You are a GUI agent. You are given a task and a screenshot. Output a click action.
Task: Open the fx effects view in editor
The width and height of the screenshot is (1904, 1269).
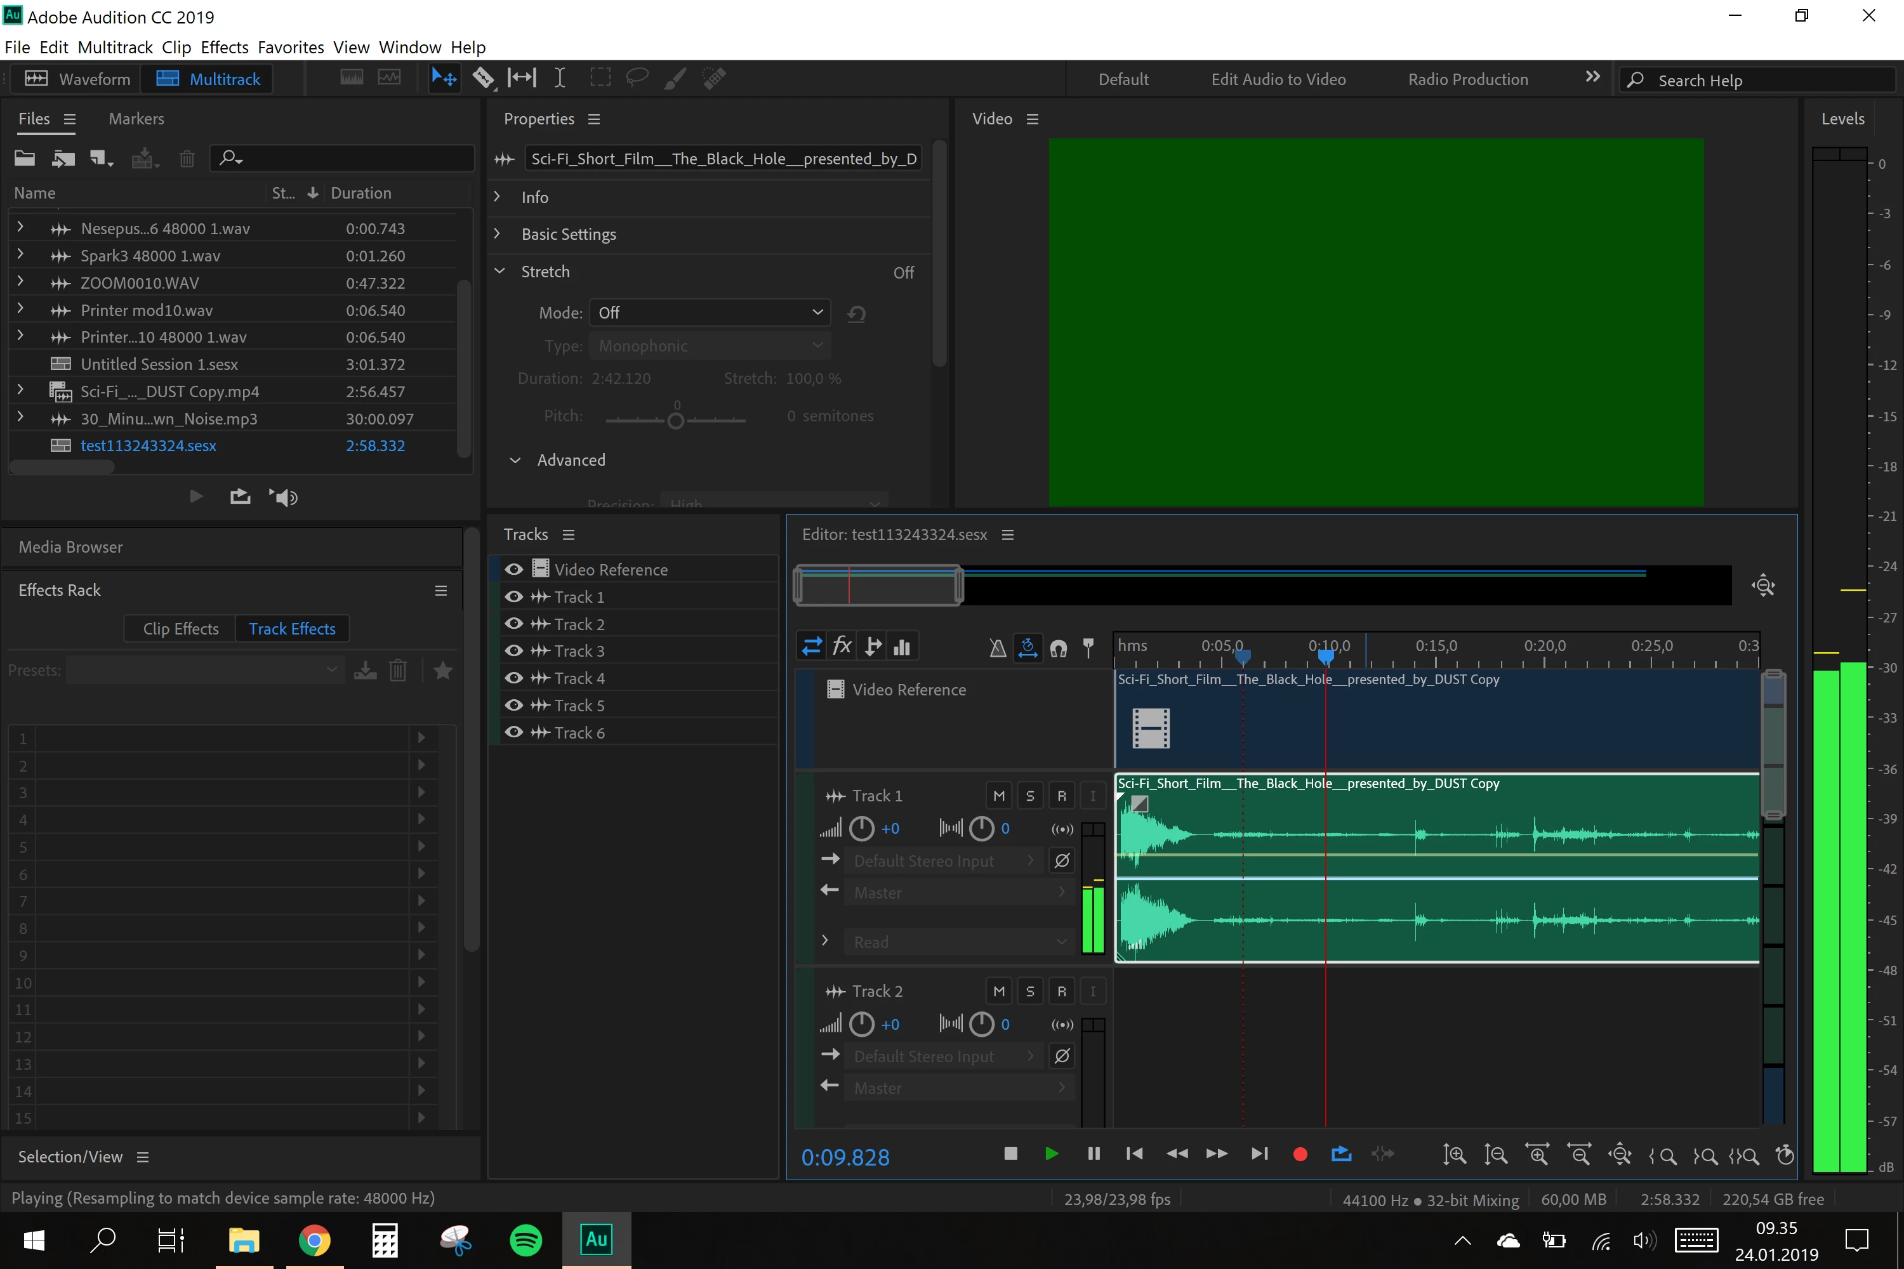(842, 646)
